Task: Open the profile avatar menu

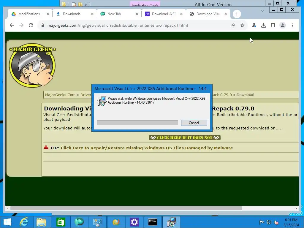Action: pos(283,25)
